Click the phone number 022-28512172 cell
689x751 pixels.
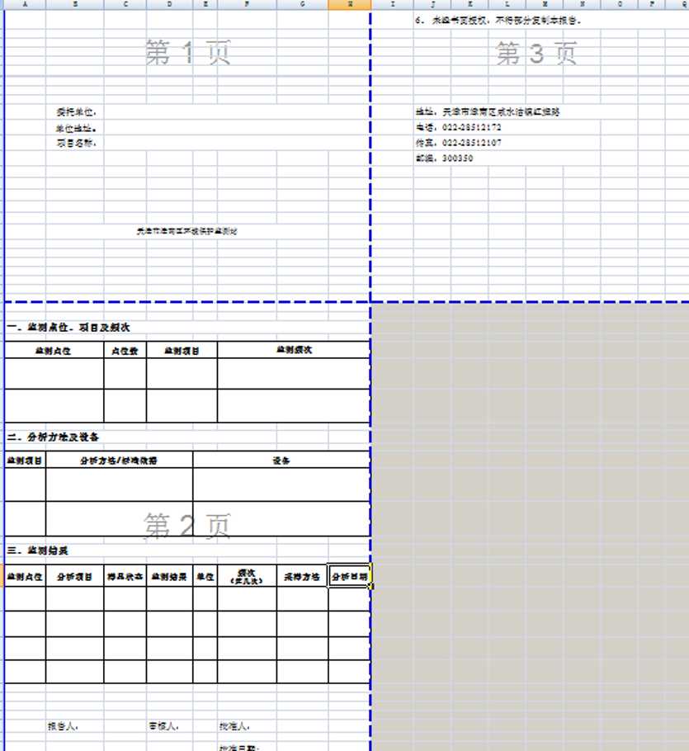pos(459,127)
